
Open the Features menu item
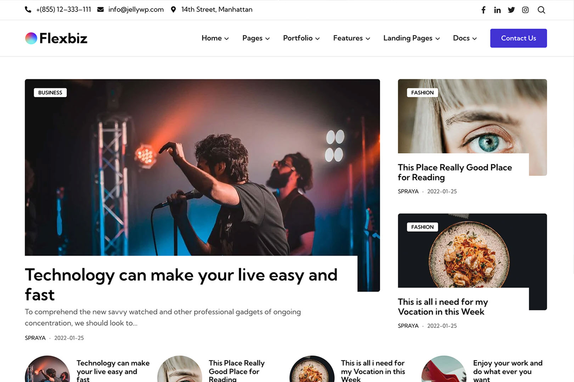(x=351, y=38)
